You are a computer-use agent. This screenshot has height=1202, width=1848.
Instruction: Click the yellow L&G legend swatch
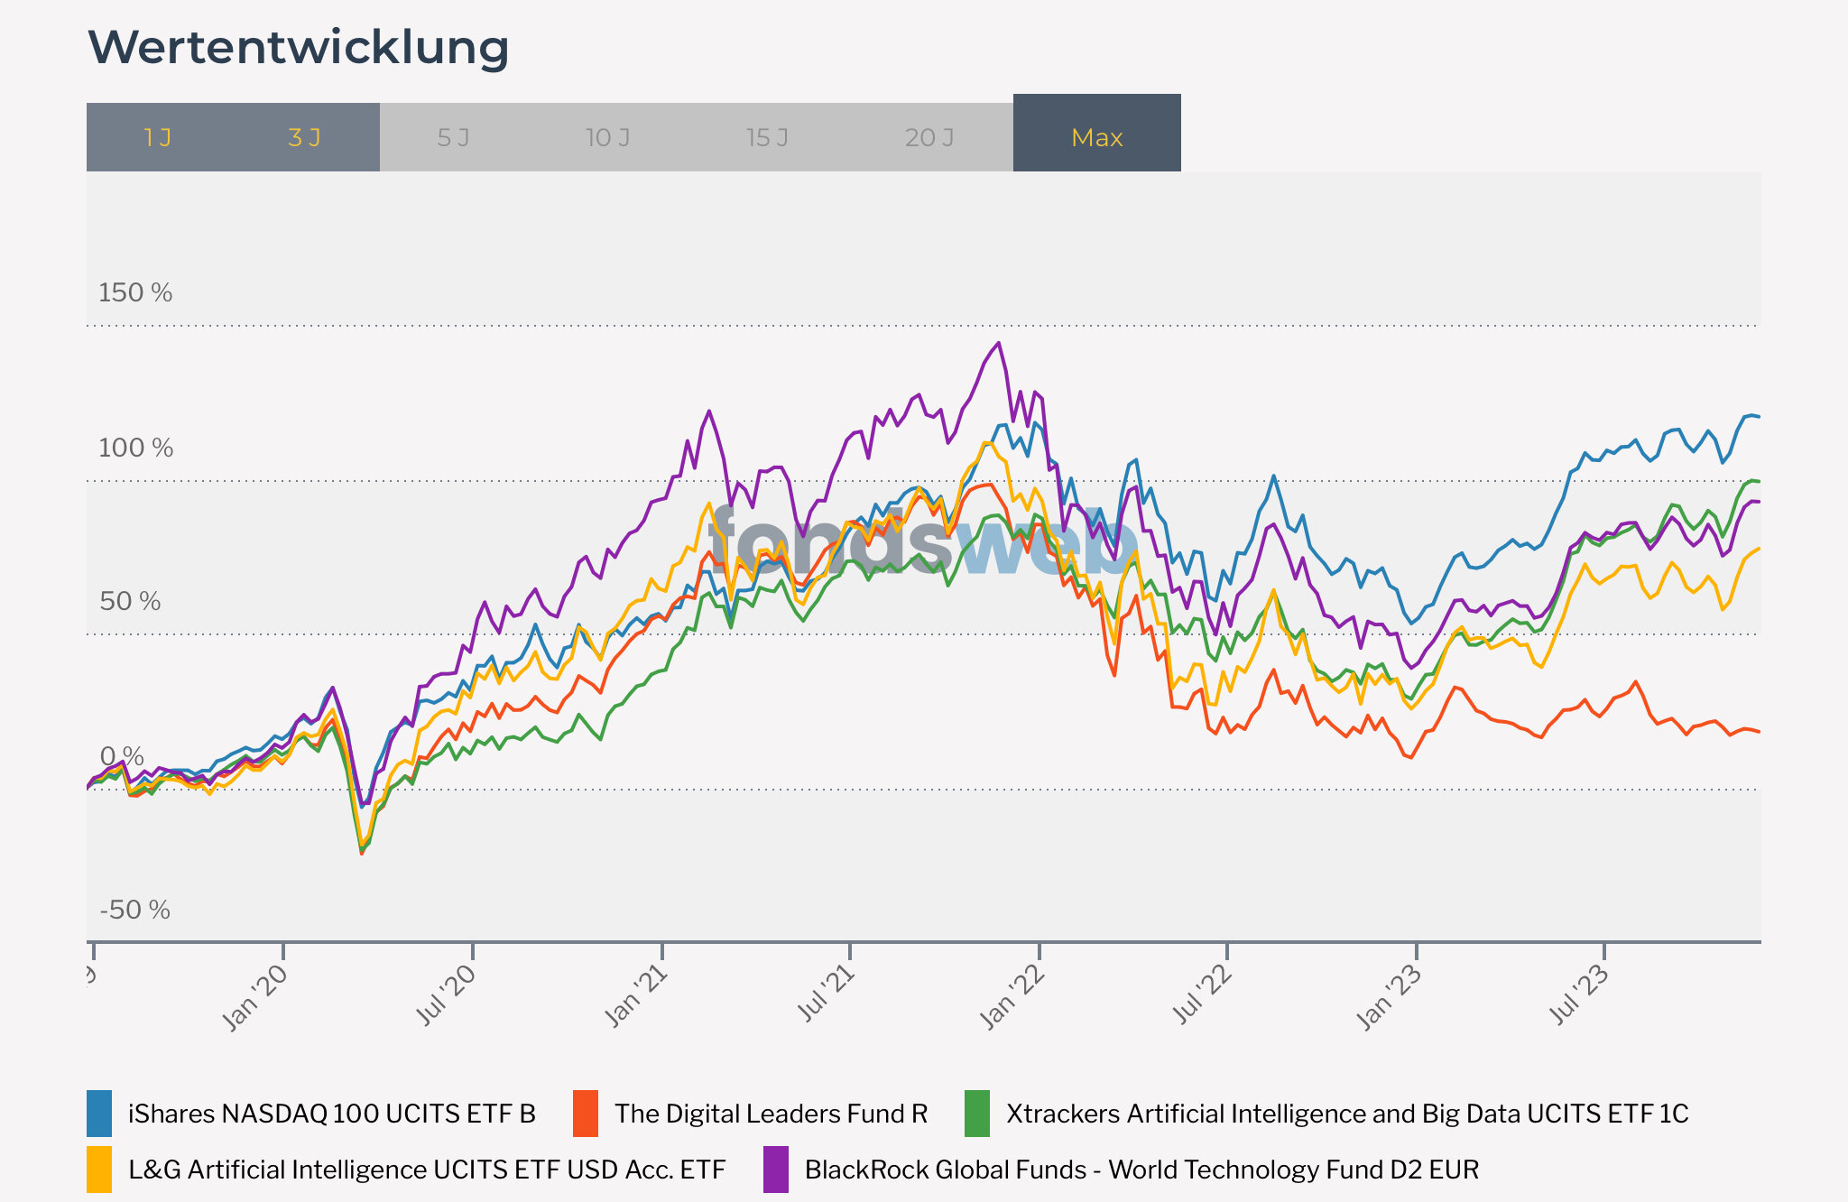[99, 1170]
